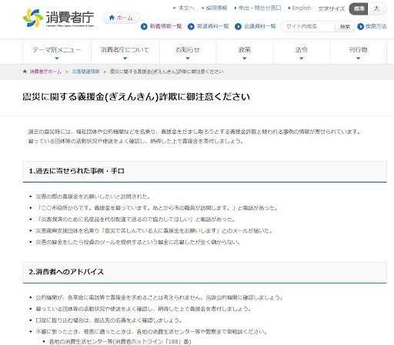Open the 政策 navigation menu

(245, 52)
